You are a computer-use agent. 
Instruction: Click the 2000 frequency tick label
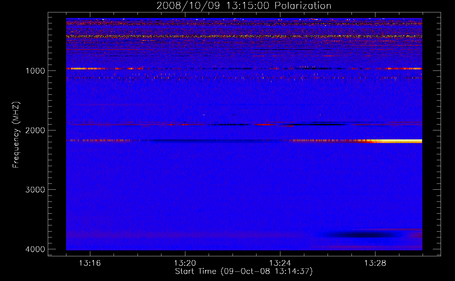(x=35, y=130)
